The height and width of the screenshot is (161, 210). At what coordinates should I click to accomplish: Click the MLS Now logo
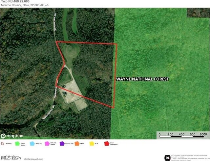(x=11, y=158)
